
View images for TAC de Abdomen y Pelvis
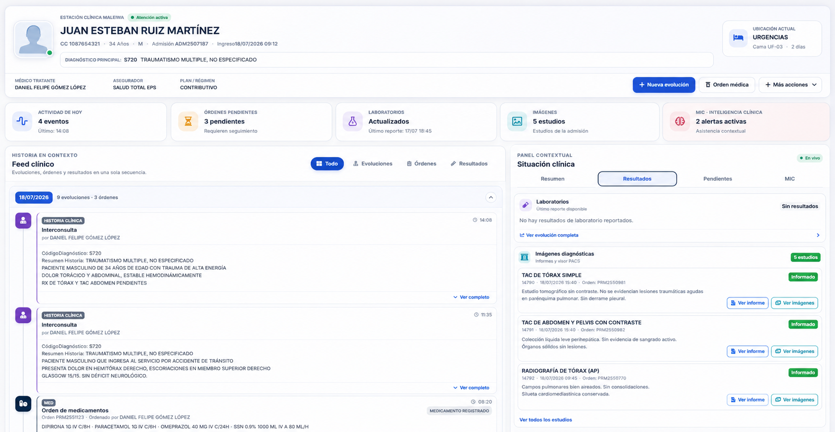click(794, 352)
